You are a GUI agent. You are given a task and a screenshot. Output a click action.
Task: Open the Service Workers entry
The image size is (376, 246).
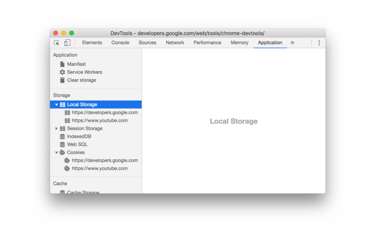[84, 72]
